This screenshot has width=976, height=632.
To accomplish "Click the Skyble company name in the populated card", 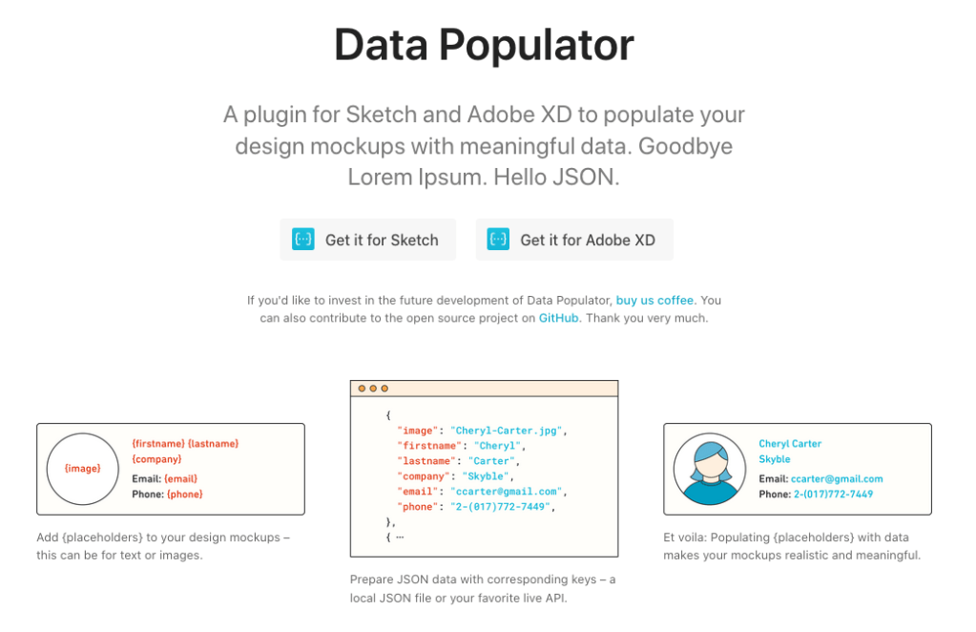I will 775,459.
